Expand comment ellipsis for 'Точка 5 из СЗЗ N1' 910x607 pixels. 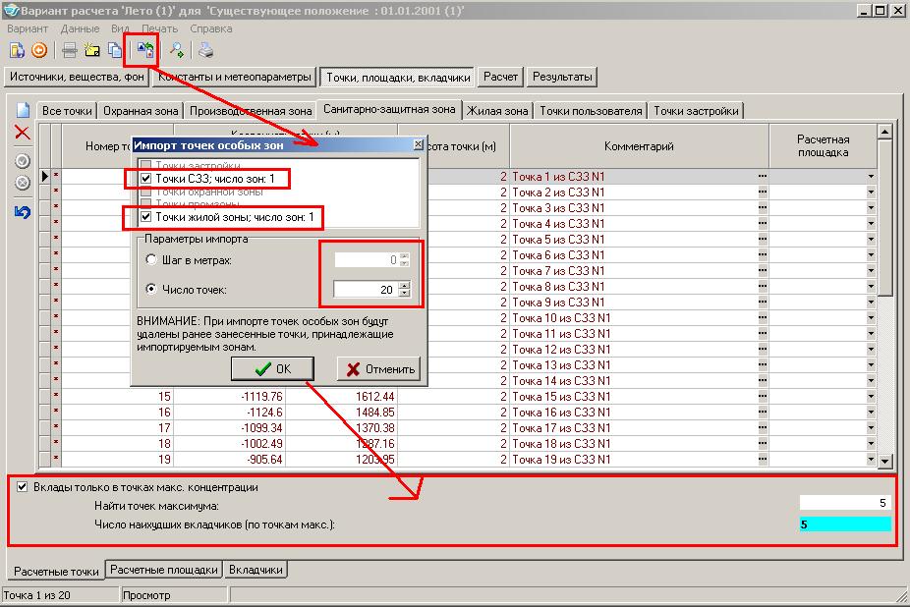pyautogui.click(x=762, y=240)
